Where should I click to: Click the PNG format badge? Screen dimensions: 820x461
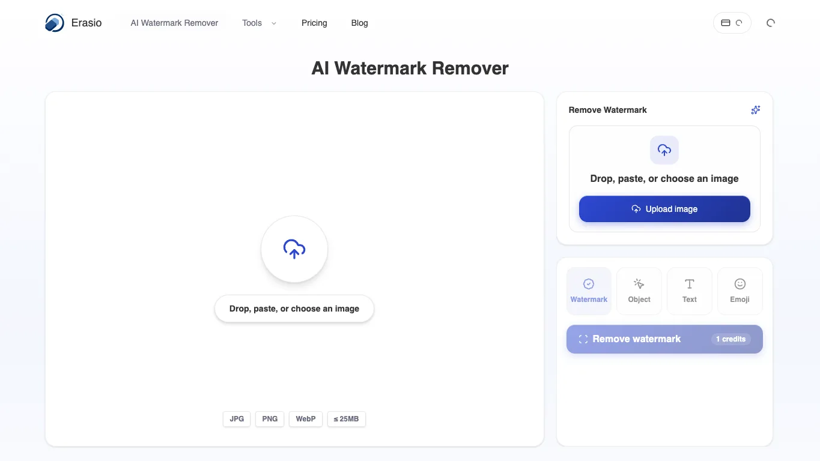coord(270,419)
